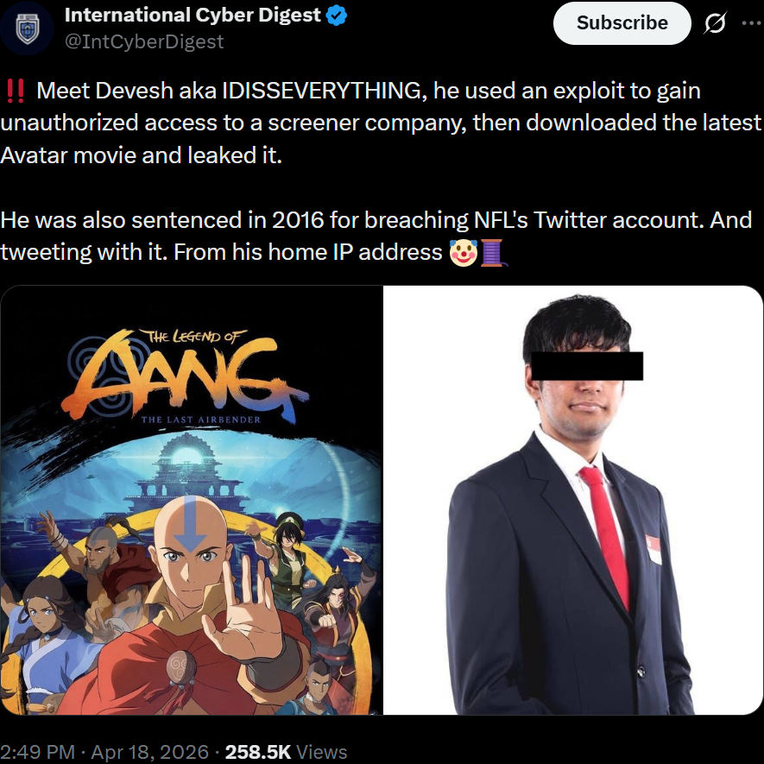Image resolution: width=764 pixels, height=764 pixels.
Task: Click Aang's blue arrow forehead on poster
Action: click(191, 525)
